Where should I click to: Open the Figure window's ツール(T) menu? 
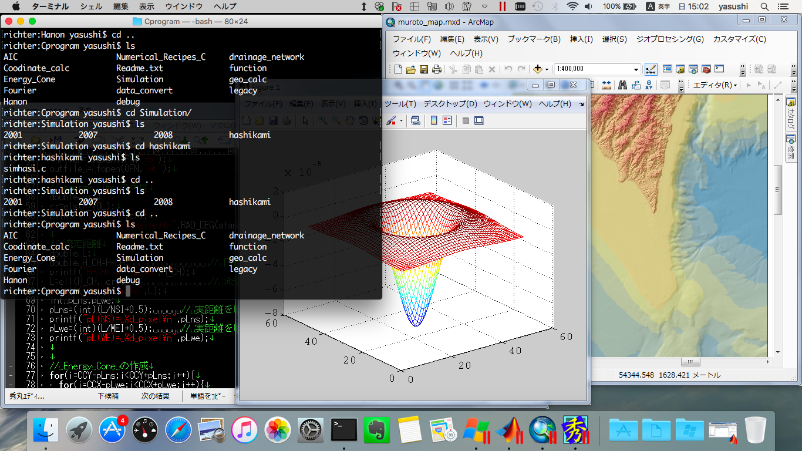pos(400,104)
